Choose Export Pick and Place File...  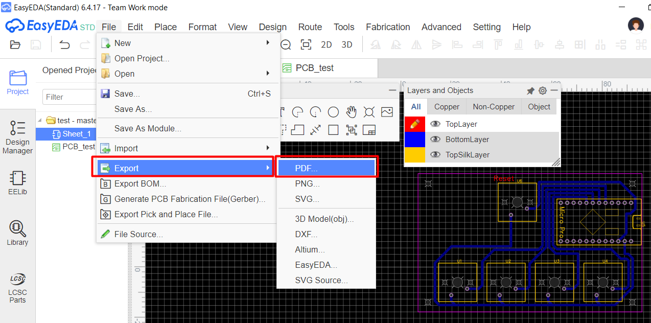[x=185, y=214]
